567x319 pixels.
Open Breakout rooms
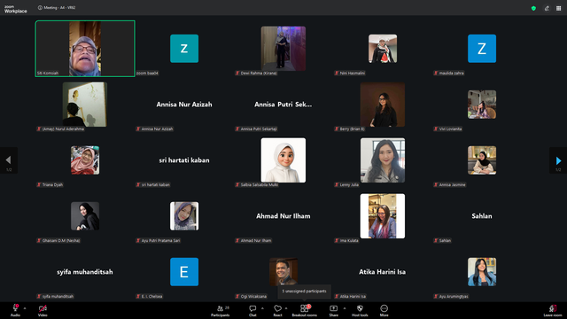coord(305,310)
